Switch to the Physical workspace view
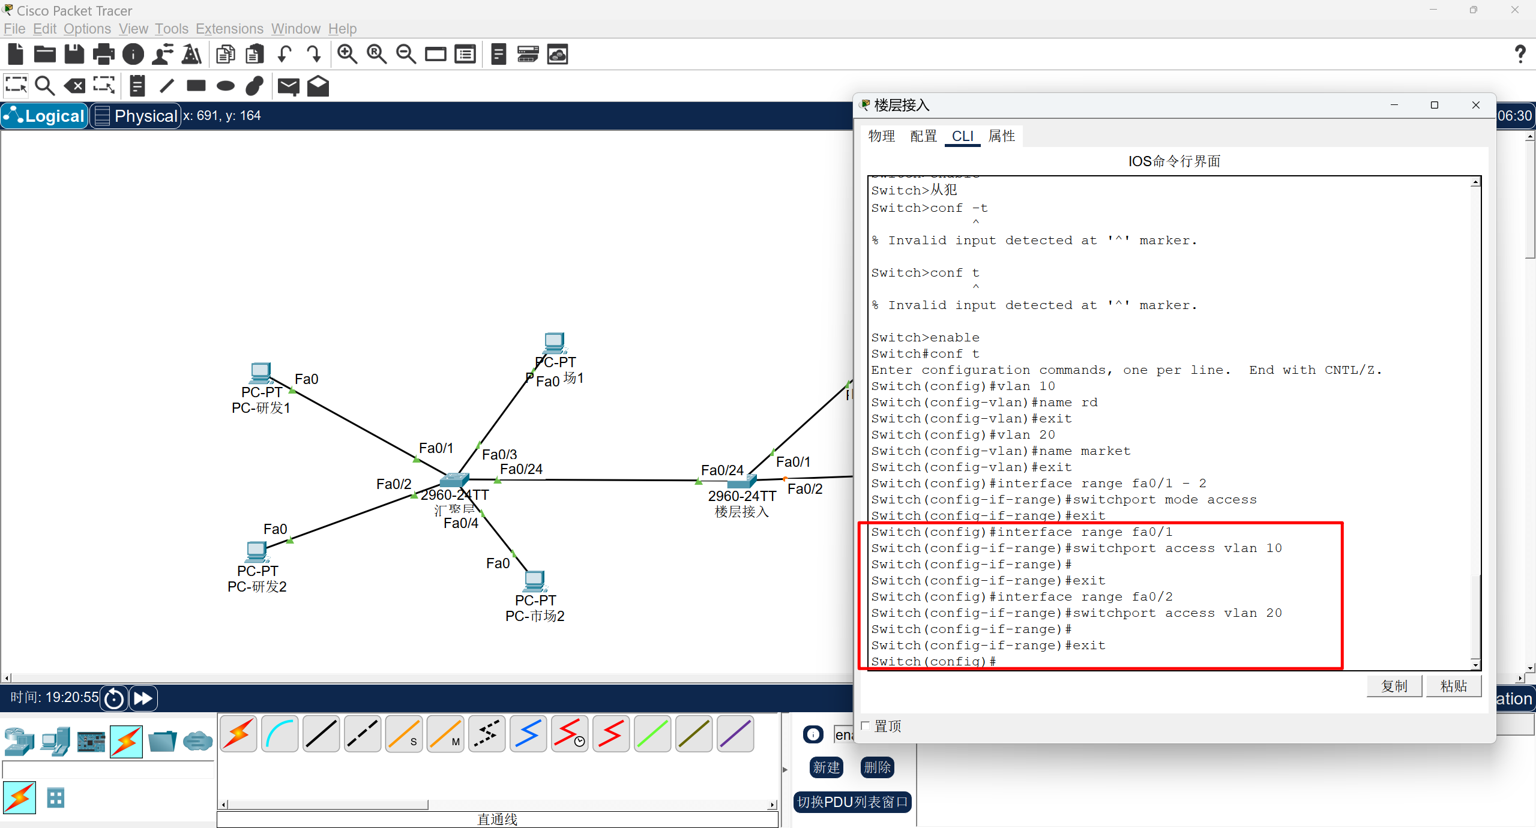This screenshot has height=828, width=1536. (x=136, y=116)
